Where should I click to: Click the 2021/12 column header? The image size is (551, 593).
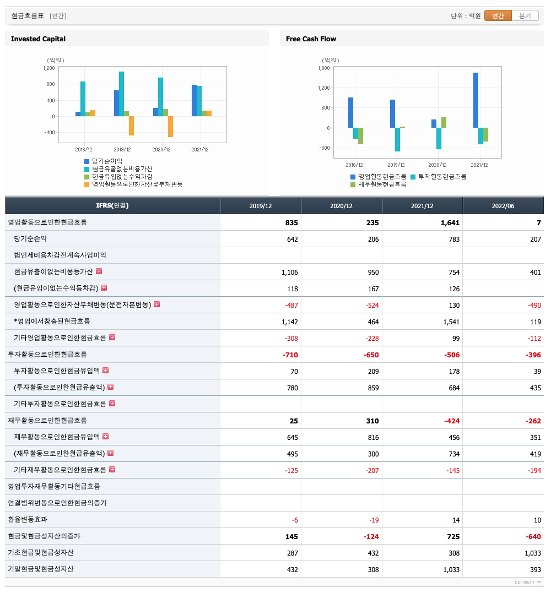pyautogui.click(x=422, y=206)
